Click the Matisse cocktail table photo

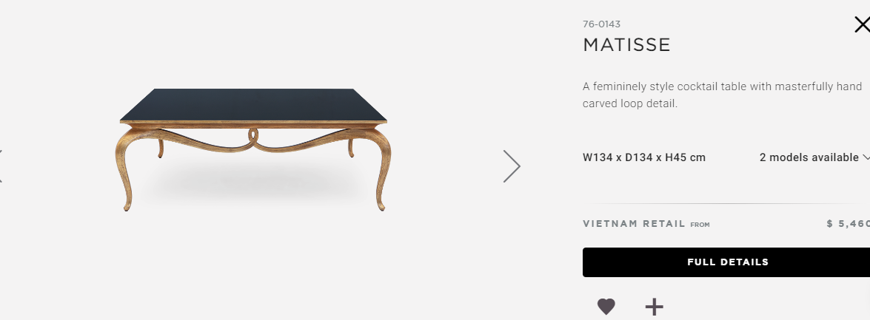[x=253, y=149]
